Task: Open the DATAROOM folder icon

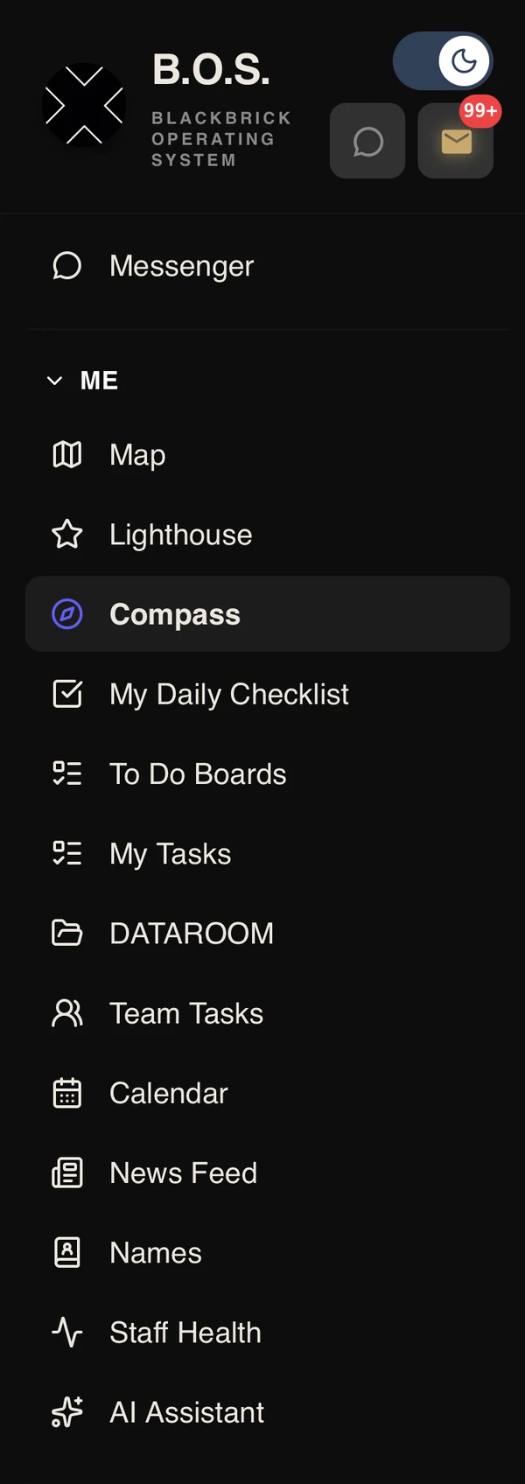Action: (67, 933)
